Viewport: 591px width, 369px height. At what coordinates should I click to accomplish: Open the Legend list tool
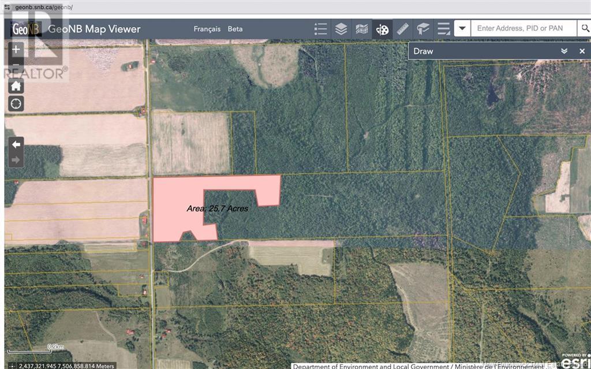tap(320, 29)
